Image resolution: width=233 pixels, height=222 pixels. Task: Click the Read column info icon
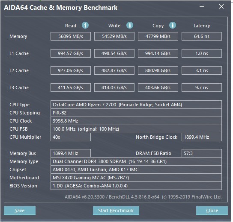pyautogui.click(x=85, y=25)
